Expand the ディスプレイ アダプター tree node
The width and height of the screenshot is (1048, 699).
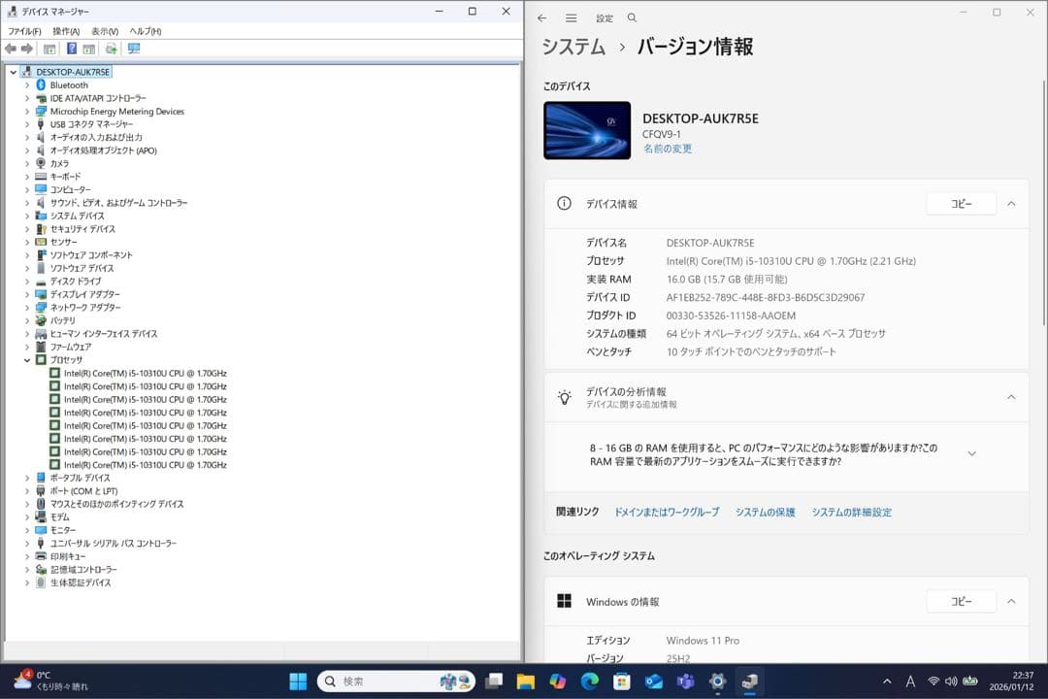click(27, 293)
